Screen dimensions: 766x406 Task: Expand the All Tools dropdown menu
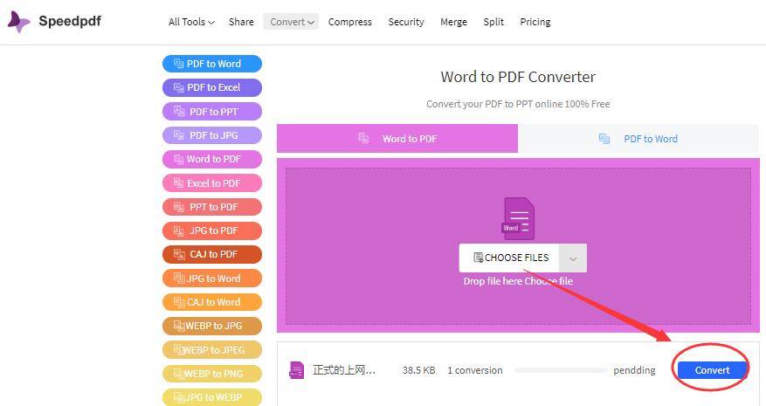pyautogui.click(x=191, y=22)
